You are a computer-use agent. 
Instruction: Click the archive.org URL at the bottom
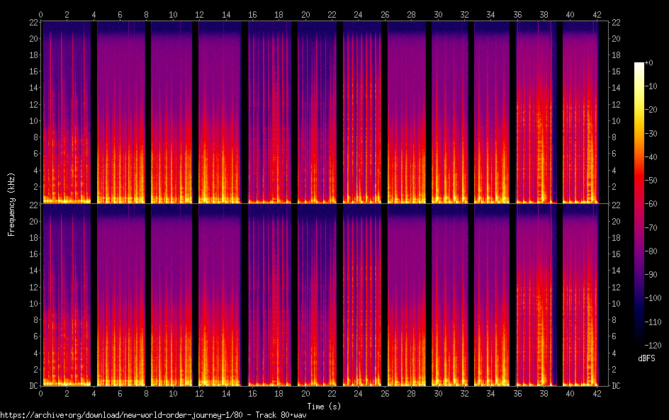[152, 415]
